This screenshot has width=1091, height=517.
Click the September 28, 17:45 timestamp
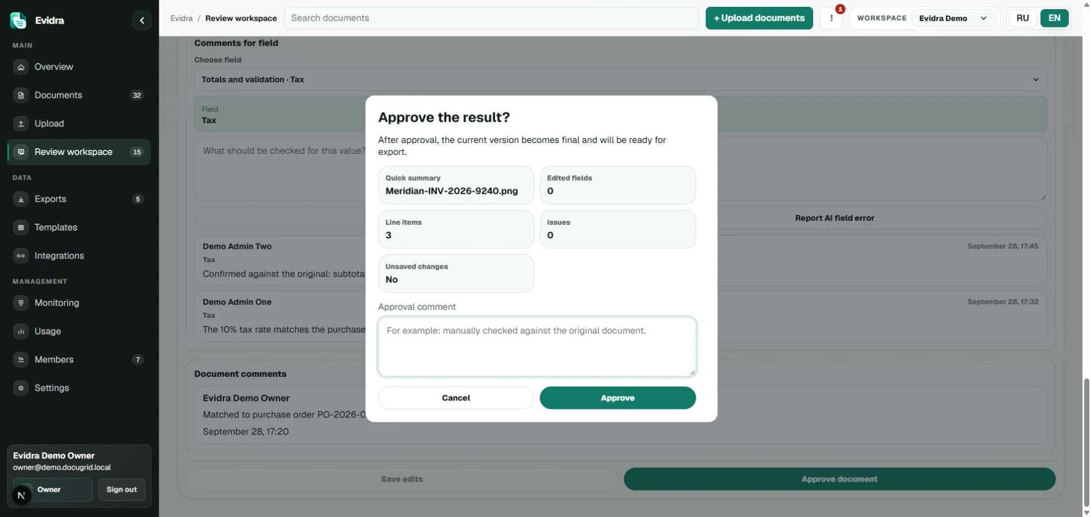pos(1003,246)
